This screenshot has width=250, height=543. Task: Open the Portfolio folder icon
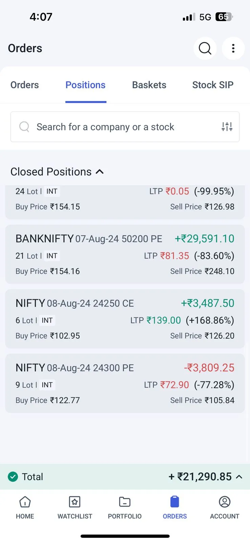click(124, 502)
